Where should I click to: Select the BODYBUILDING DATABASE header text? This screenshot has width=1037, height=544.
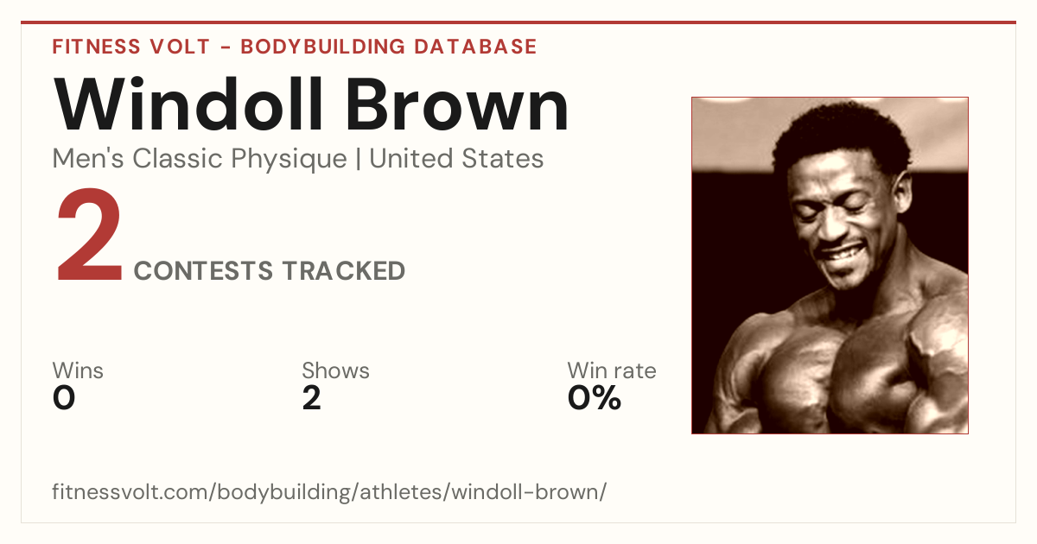tap(389, 47)
